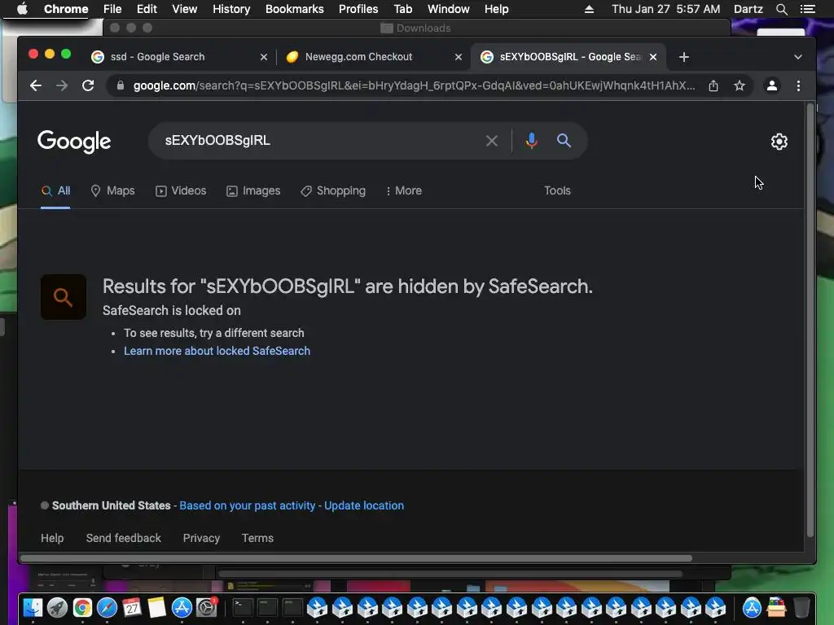Image resolution: width=834 pixels, height=625 pixels.
Task: Expand the More search filters menu
Action: pyautogui.click(x=404, y=190)
